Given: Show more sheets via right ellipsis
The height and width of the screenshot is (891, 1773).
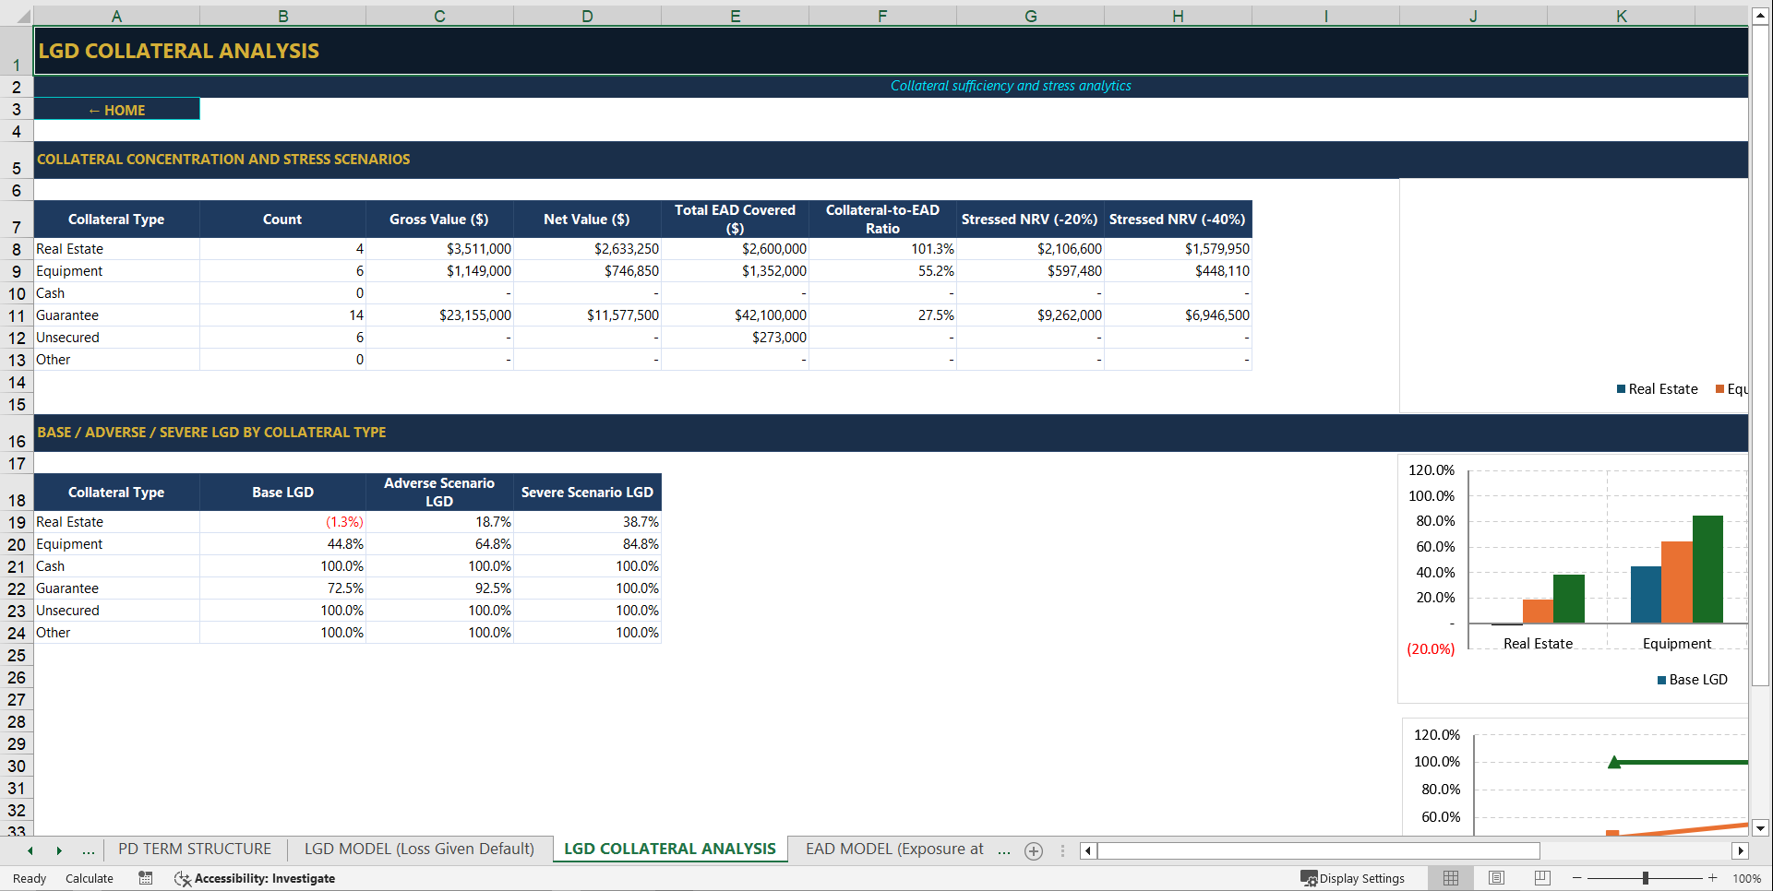Looking at the screenshot, I should pyautogui.click(x=1004, y=851).
